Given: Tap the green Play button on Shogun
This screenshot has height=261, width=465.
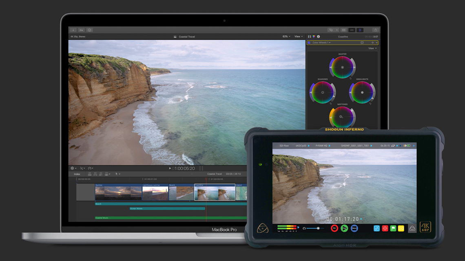Looking at the screenshot, I should coord(344,228).
